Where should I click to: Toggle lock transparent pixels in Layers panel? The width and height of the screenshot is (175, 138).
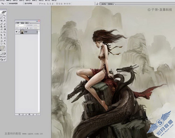(x=20, y=28)
